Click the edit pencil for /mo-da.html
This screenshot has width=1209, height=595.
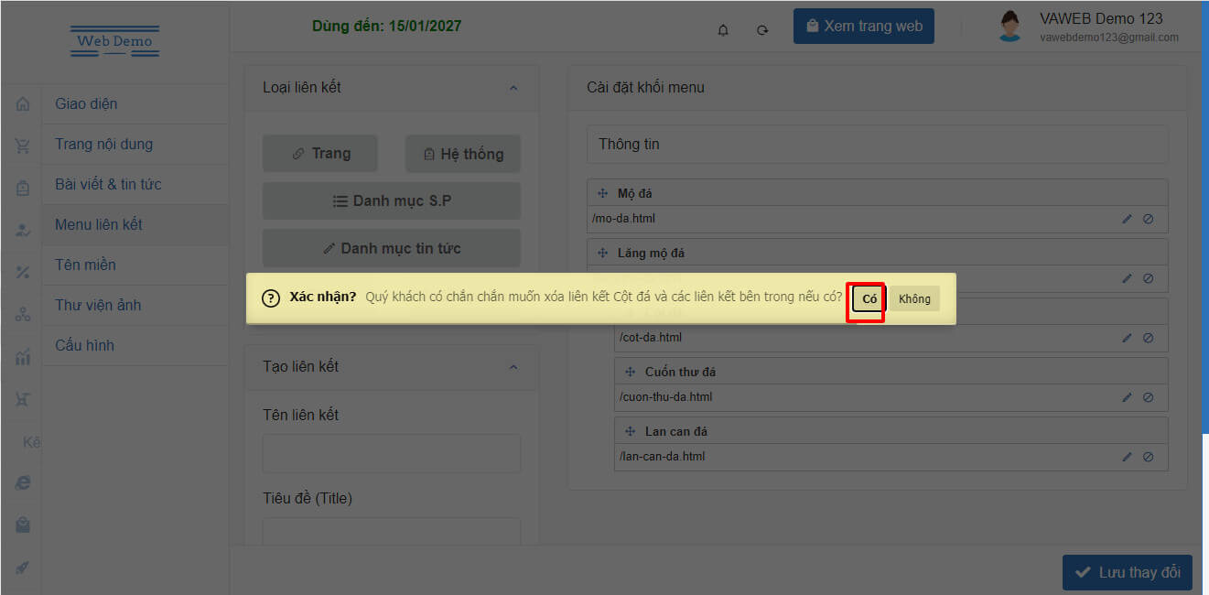pos(1127,219)
